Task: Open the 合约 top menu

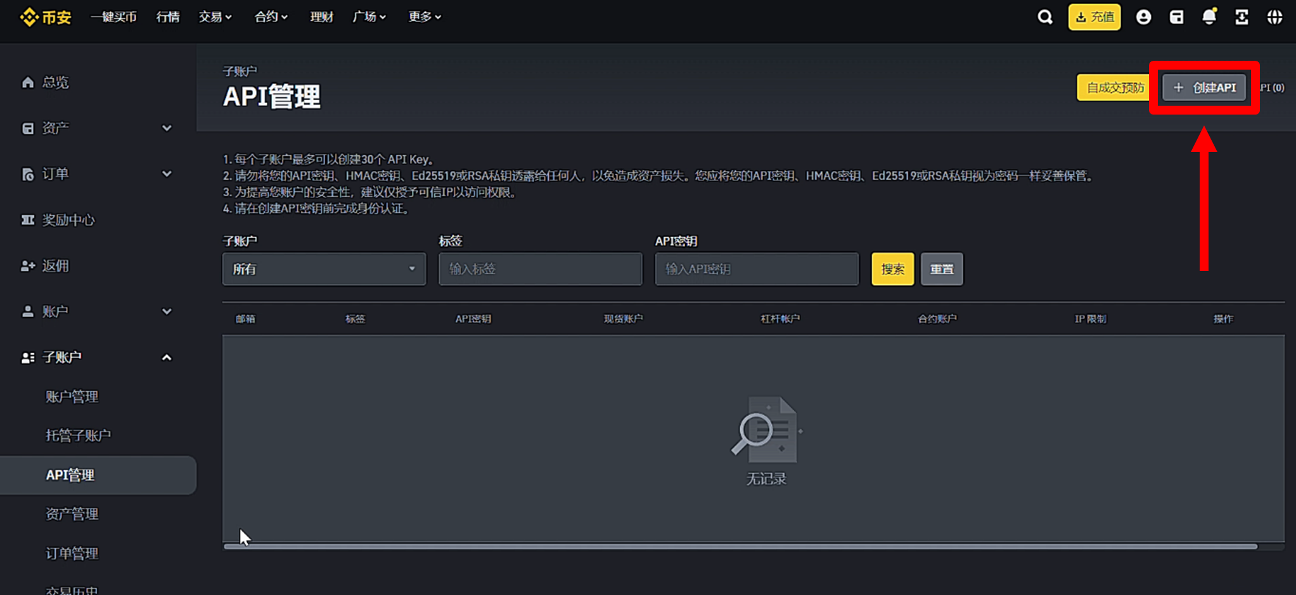Action: [271, 17]
